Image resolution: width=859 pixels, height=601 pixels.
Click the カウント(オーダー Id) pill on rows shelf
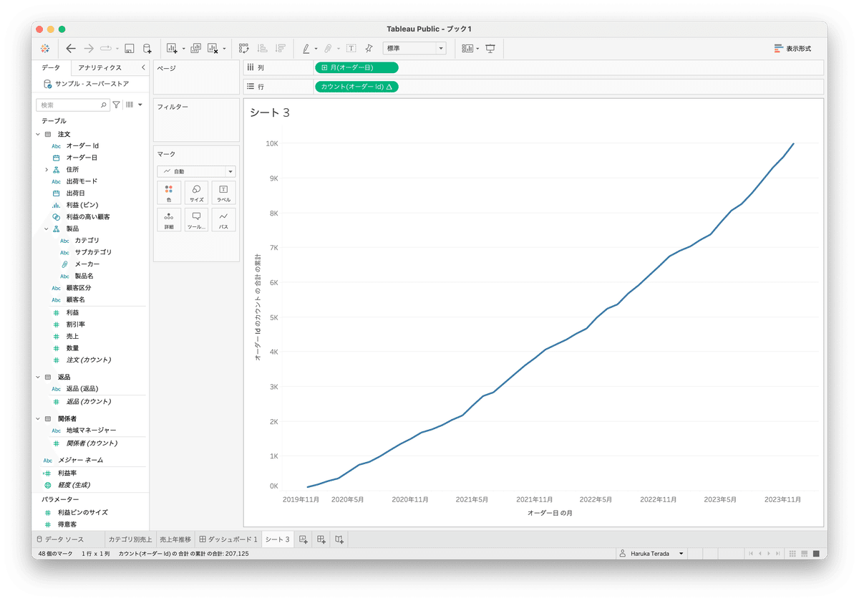pos(356,87)
